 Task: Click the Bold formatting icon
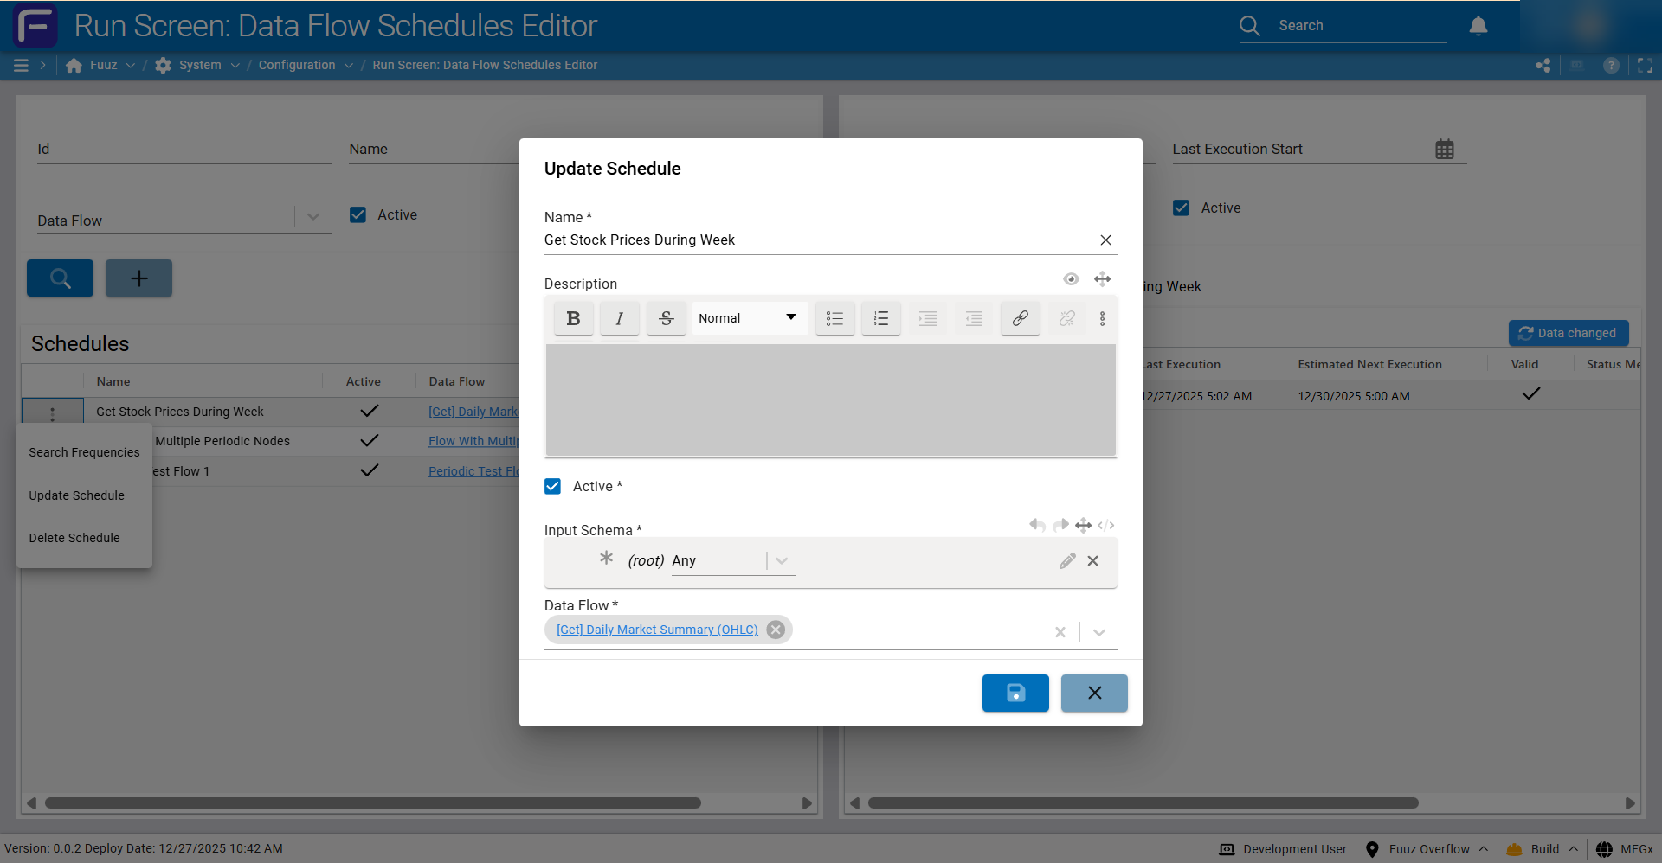[573, 318]
